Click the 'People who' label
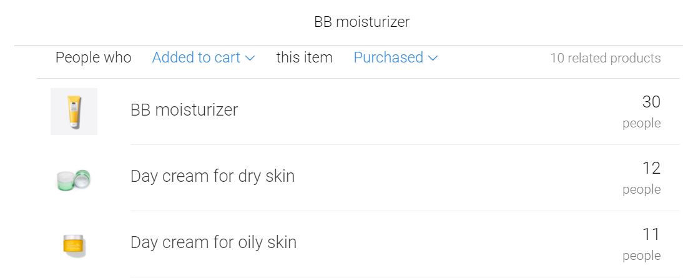Viewport: 683px width, 278px height. [94, 57]
